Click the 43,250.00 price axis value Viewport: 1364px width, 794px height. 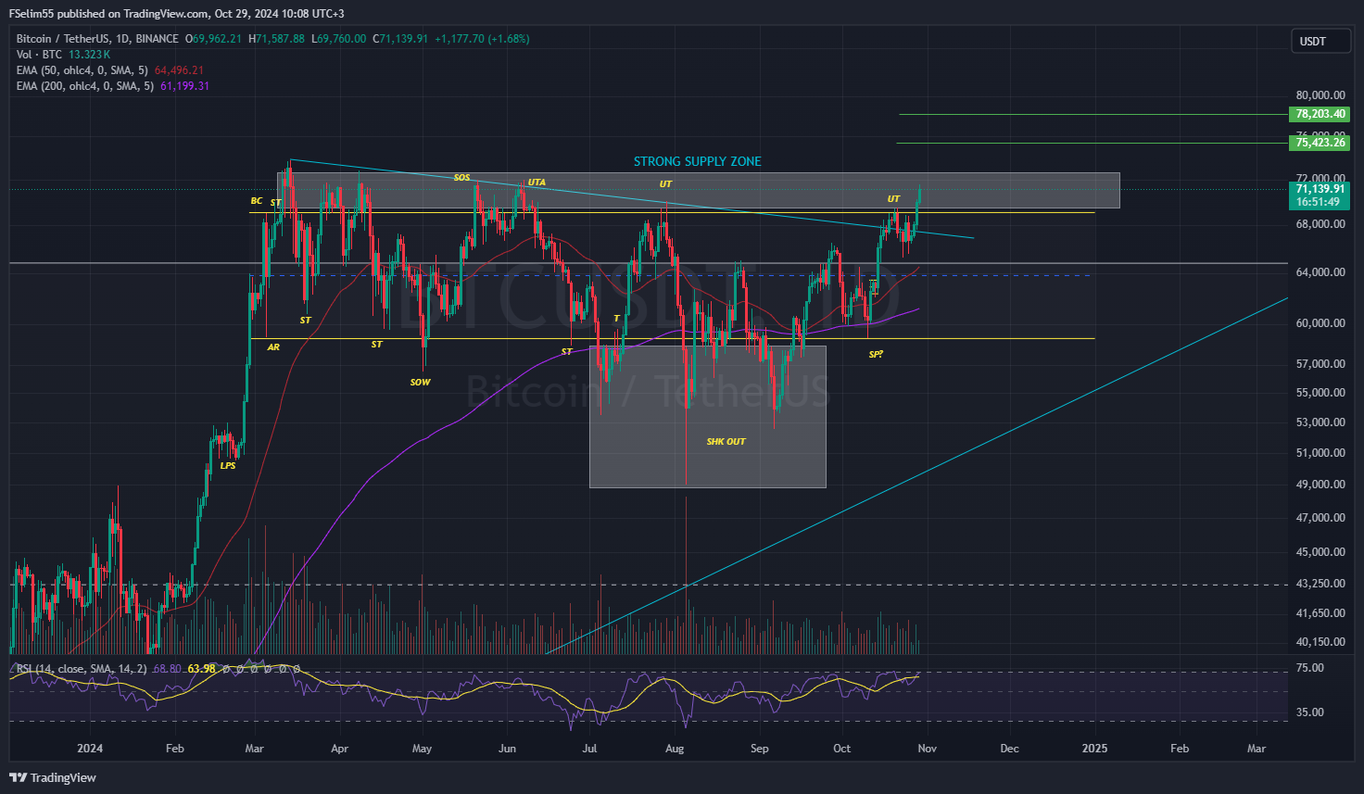(x=1320, y=584)
